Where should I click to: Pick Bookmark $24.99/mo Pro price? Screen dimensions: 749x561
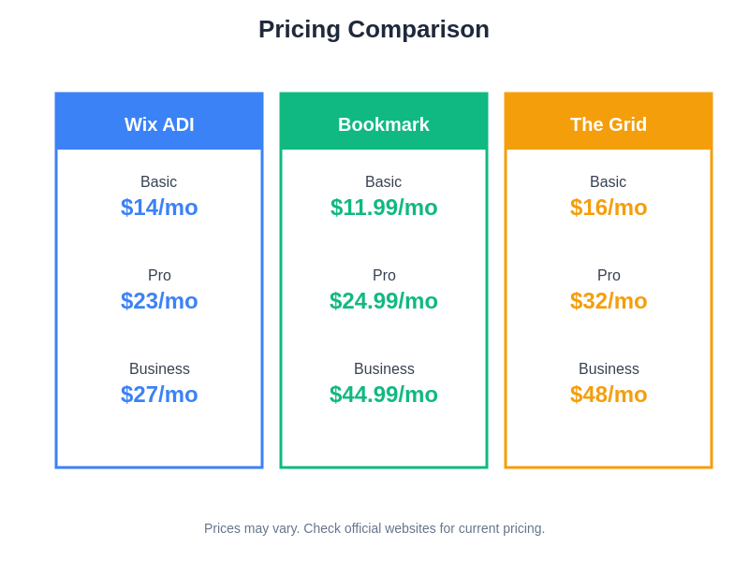[x=384, y=301]
